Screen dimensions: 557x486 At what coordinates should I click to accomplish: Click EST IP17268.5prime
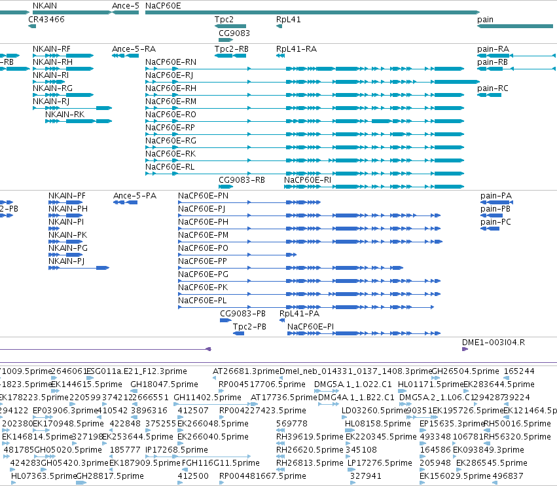(177, 450)
